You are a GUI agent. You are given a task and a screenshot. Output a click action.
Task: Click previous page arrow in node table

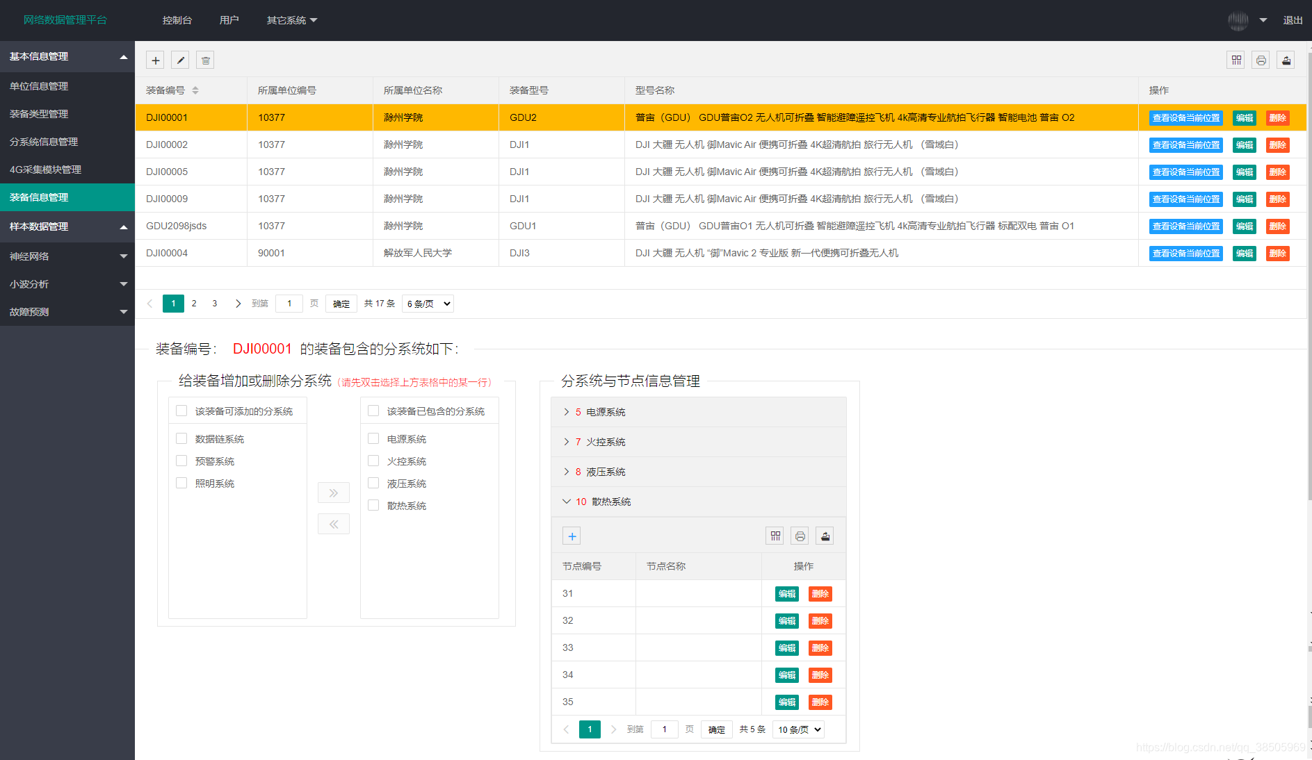[x=566, y=729]
